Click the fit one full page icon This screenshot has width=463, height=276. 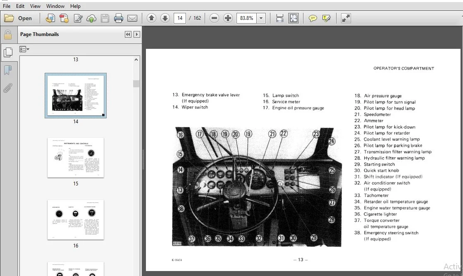coord(294,18)
